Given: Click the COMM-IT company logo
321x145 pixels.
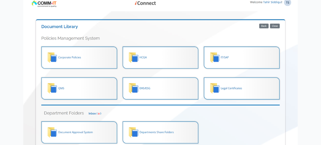Looking at the screenshot, I should [44, 4].
